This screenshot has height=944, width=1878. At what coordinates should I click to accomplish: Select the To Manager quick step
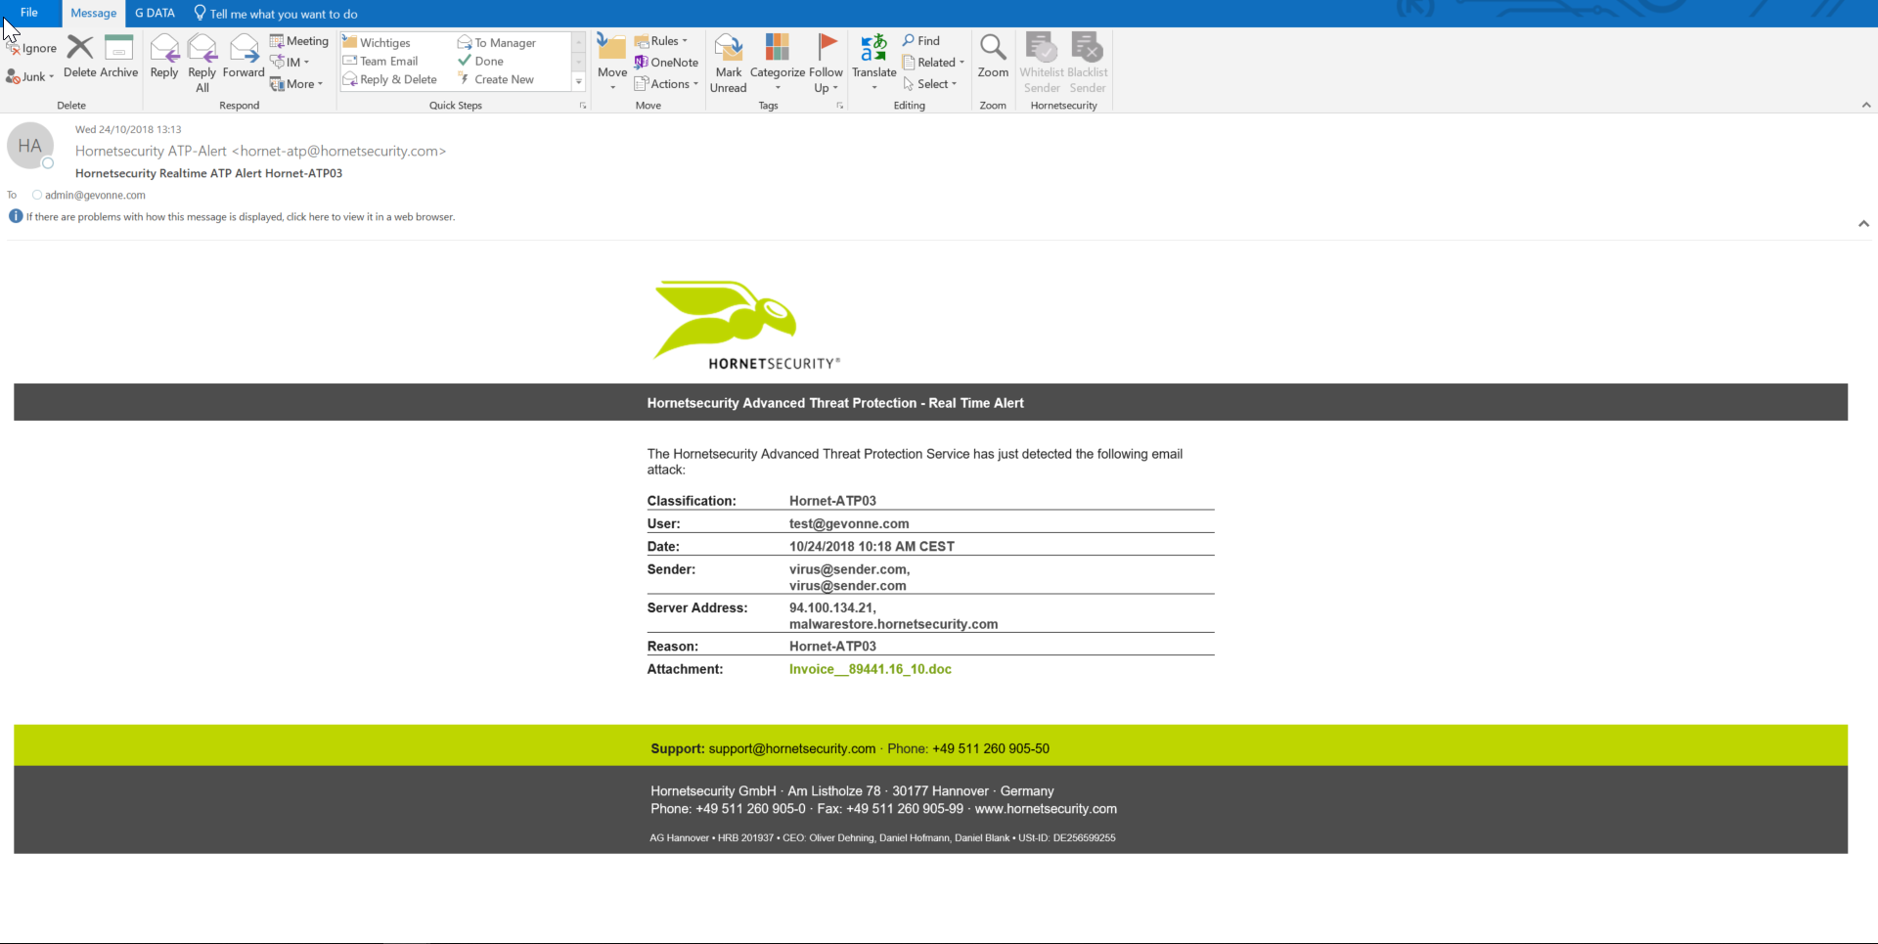click(x=497, y=43)
